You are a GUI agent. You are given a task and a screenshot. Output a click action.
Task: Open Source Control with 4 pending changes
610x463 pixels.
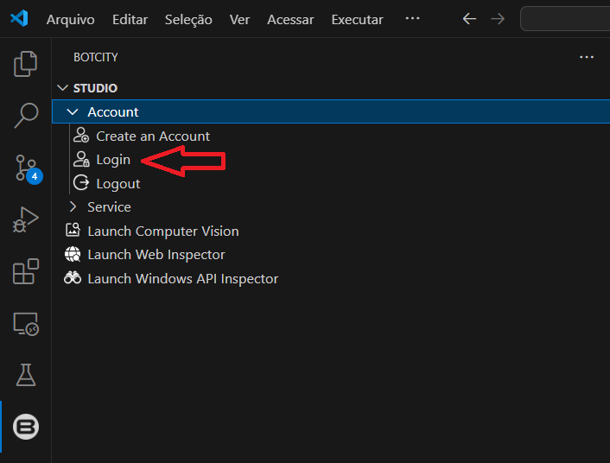pos(26,168)
